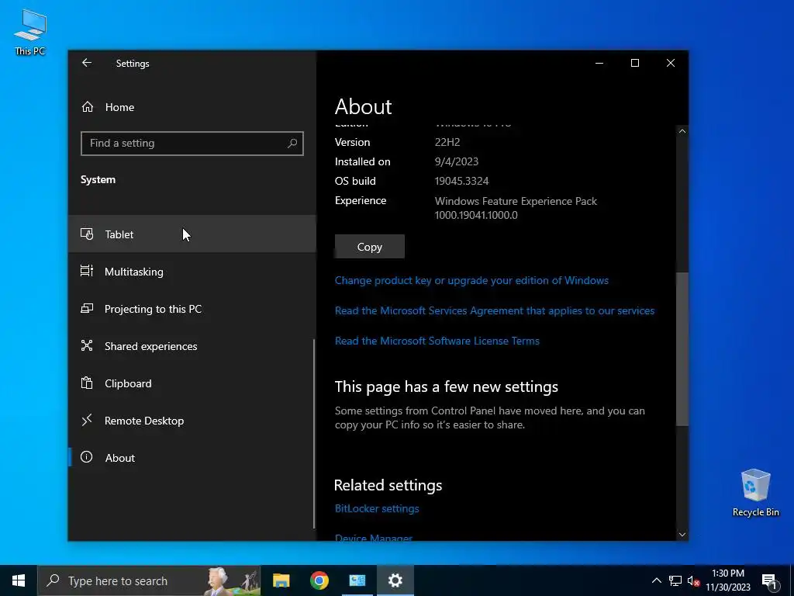Select the Clipboard settings page
Screen dimensions: 794x596
tap(192, 383)
